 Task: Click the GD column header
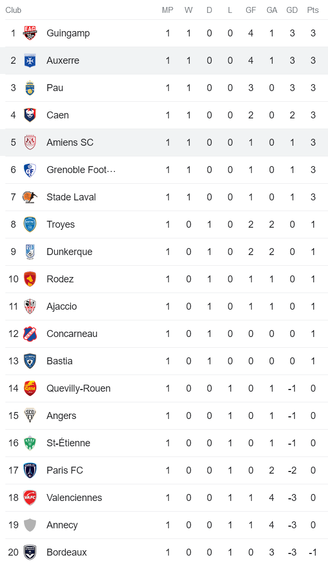292,10
